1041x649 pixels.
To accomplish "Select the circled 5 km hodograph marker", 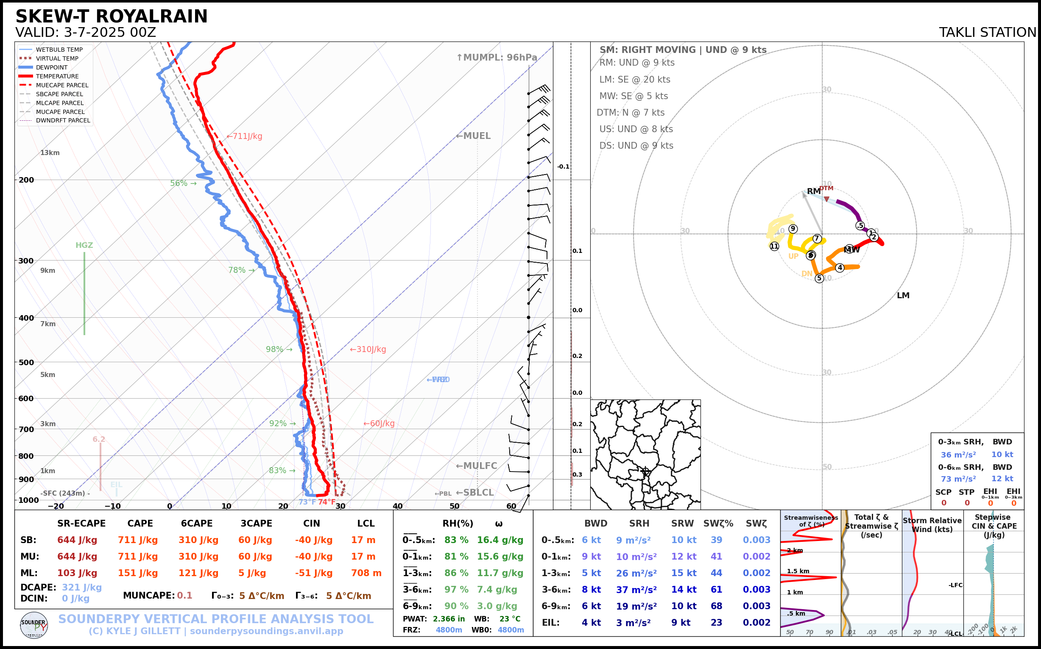I will coord(819,278).
